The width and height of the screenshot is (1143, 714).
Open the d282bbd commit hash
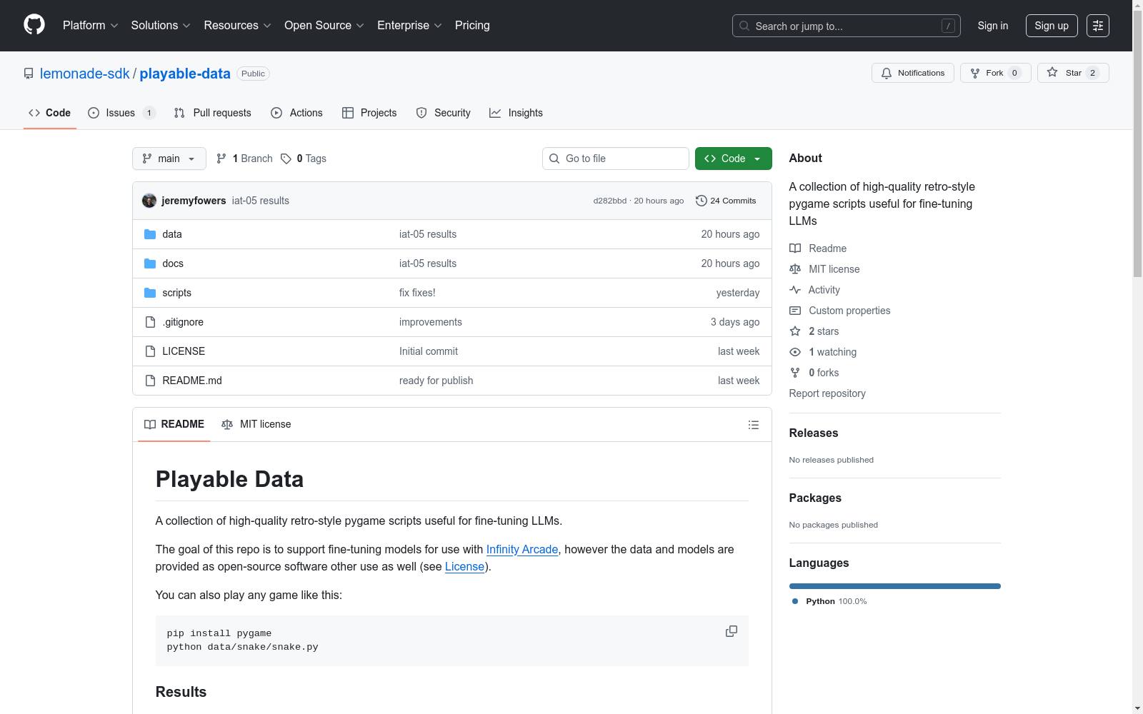tap(610, 201)
